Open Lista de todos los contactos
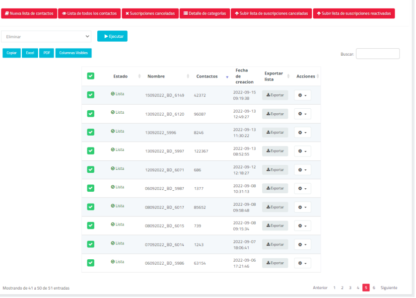Image resolution: width=416 pixels, height=298 pixels. tap(89, 13)
